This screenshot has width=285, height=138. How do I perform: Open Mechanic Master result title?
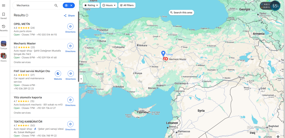25,43
